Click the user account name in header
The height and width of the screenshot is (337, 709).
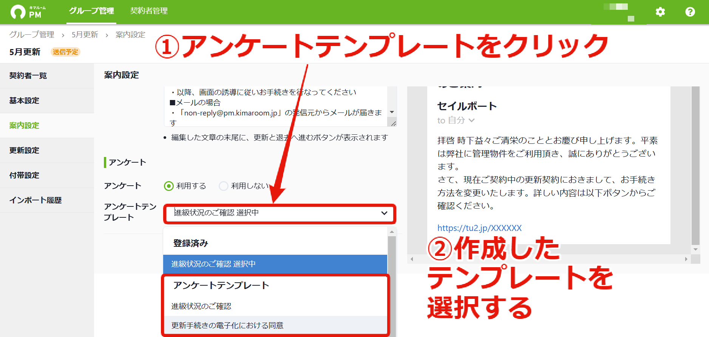click(x=619, y=12)
